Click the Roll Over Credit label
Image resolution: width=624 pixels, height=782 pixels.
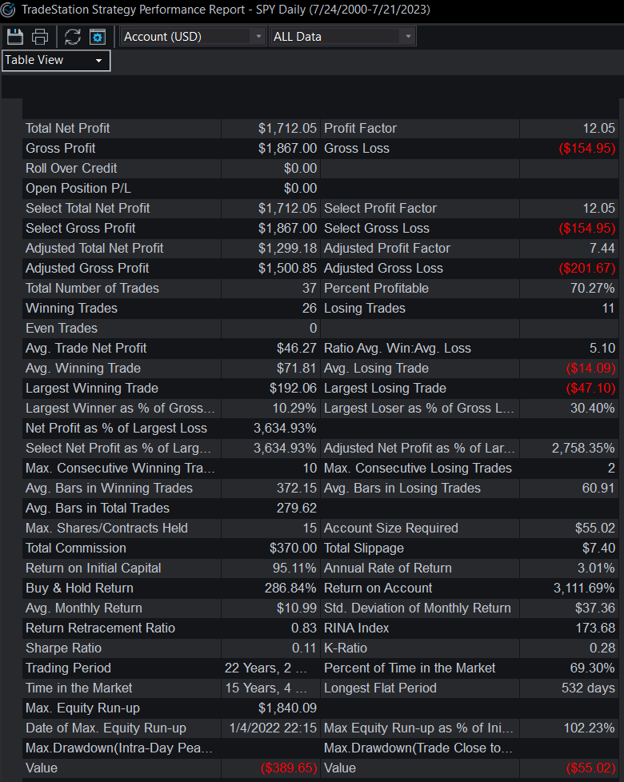(71, 168)
